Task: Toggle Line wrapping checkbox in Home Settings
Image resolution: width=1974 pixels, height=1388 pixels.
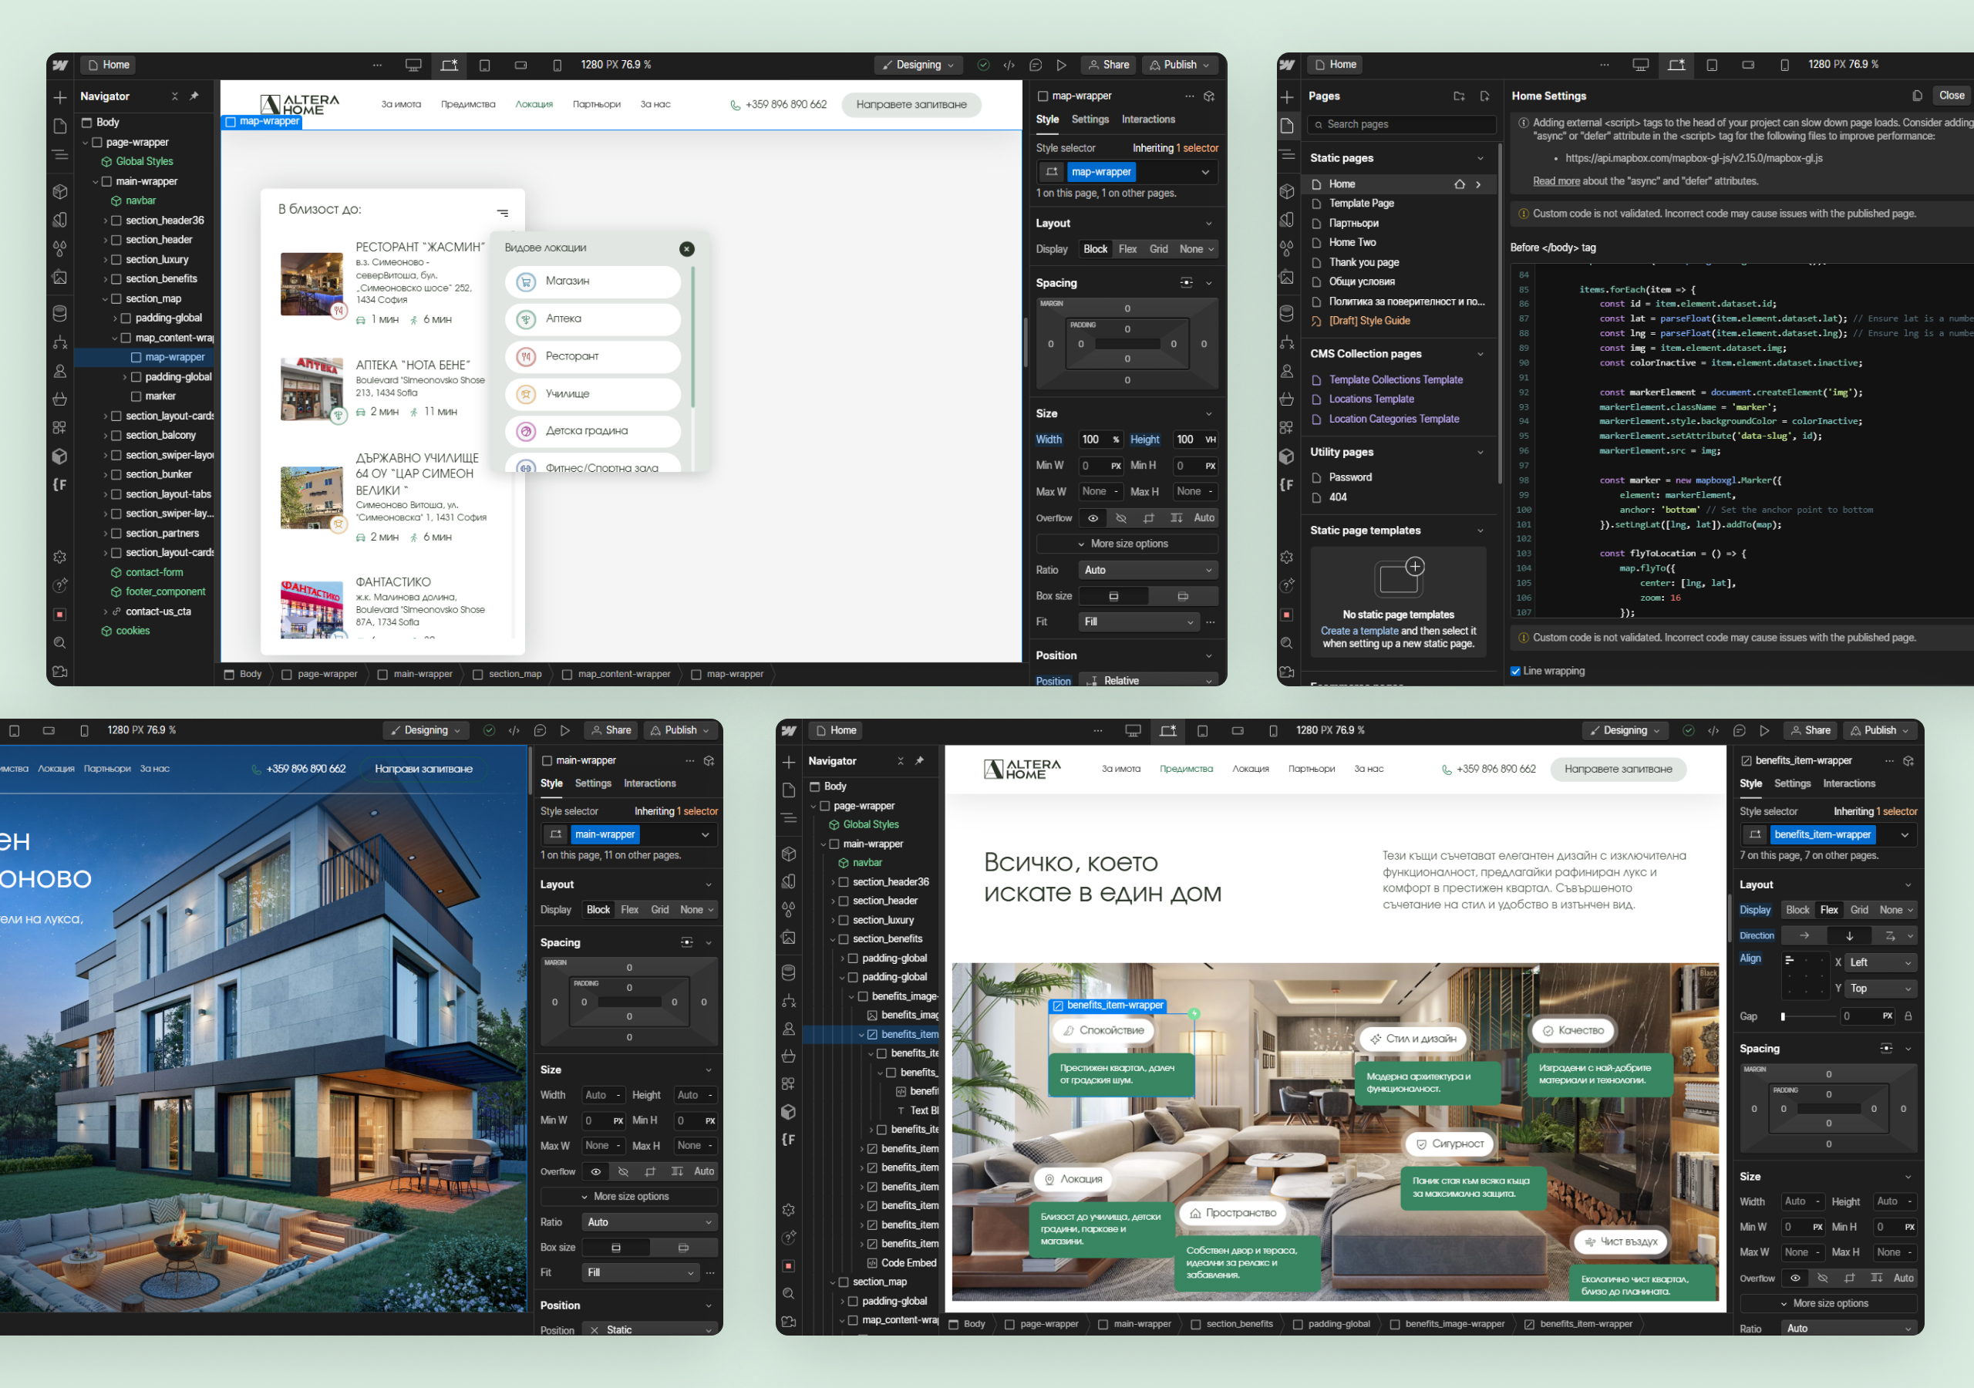Action: point(1516,672)
